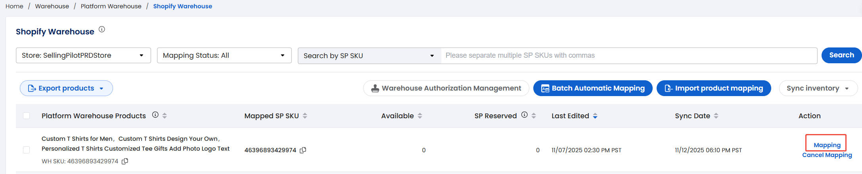Sort by Mapped SP SKU column

coord(305,116)
